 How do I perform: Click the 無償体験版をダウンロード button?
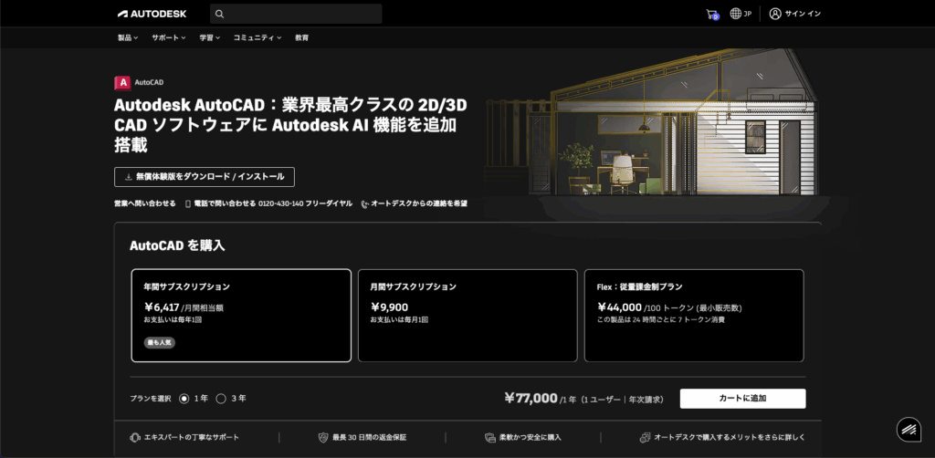205,177
